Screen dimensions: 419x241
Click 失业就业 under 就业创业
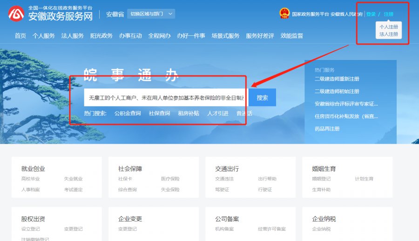point(73,179)
